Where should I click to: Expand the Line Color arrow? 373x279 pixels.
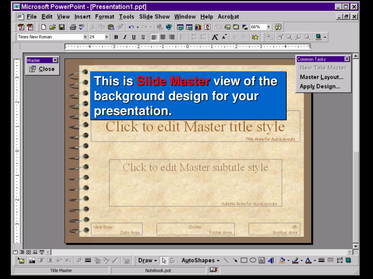[x=302, y=260]
